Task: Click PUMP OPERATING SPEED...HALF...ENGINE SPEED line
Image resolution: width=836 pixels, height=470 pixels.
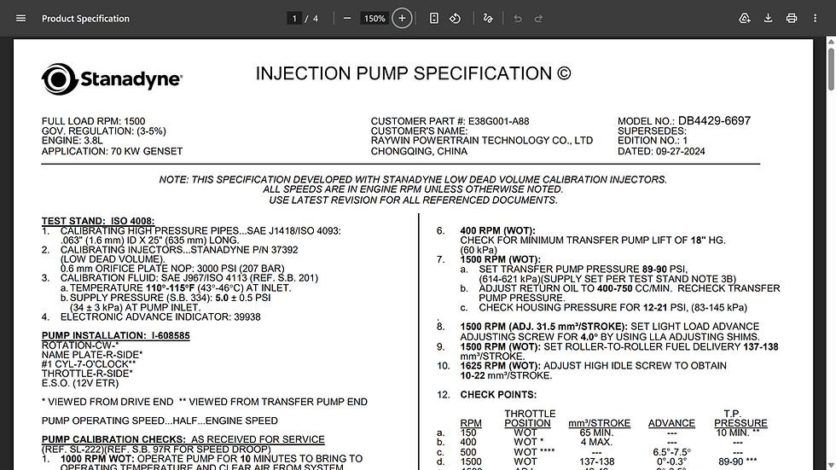Action: 160,421
